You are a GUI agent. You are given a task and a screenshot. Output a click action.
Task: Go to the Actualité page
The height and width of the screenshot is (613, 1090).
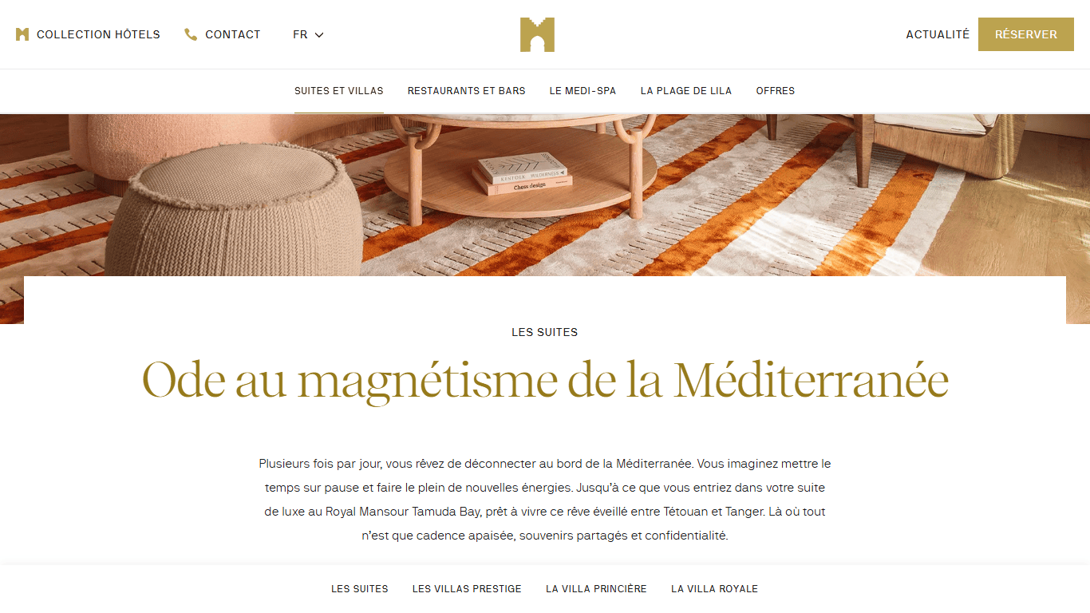[x=938, y=34]
